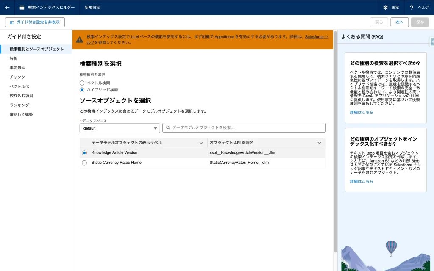Image resolution: width=434 pixels, height=271 pixels.
Task: Click the 次へ button
Action: click(399, 22)
